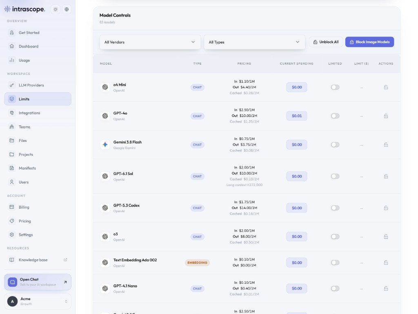Click 'Long context ≥272,000' note
Screen dimensions: 418x314
tap(245, 185)
